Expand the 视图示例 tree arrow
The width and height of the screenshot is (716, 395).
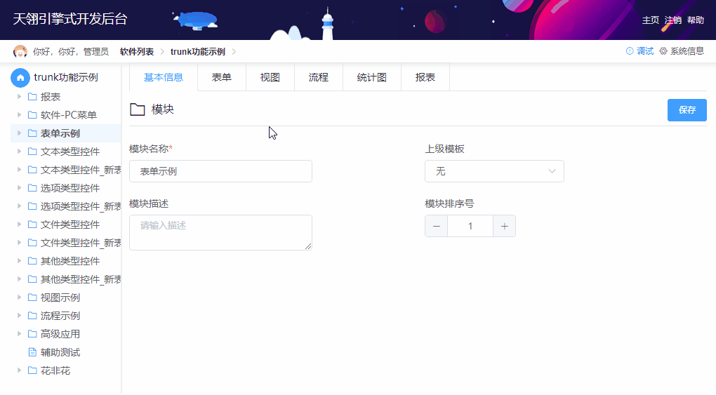pyautogui.click(x=20, y=297)
